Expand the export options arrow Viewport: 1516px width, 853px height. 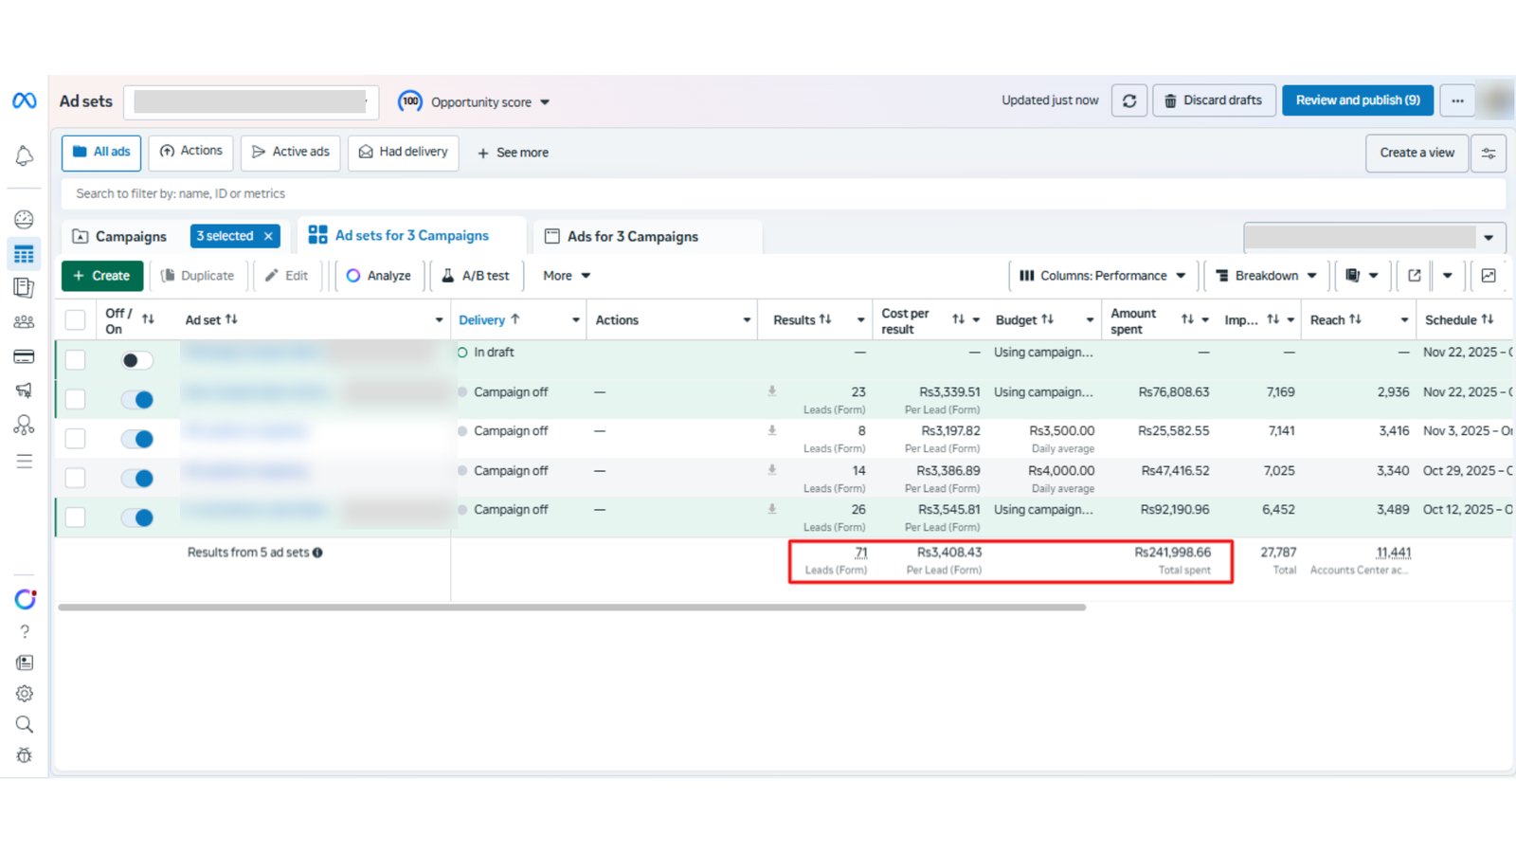1447,276
